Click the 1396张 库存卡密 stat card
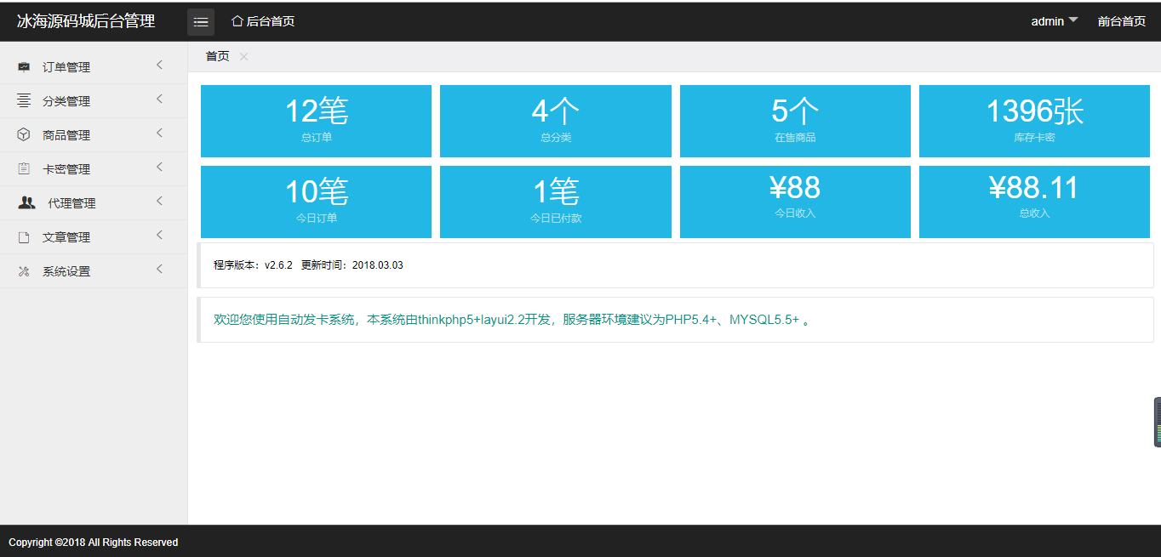Image resolution: width=1161 pixels, height=557 pixels. (x=1034, y=121)
